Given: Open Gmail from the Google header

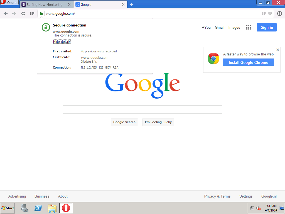Looking at the screenshot, I should pyautogui.click(x=220, y=28).
